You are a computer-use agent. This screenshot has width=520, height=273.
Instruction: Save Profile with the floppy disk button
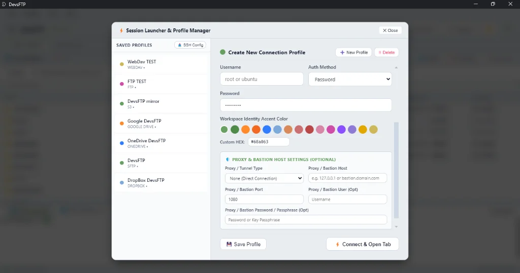click(x=243, y=244)
